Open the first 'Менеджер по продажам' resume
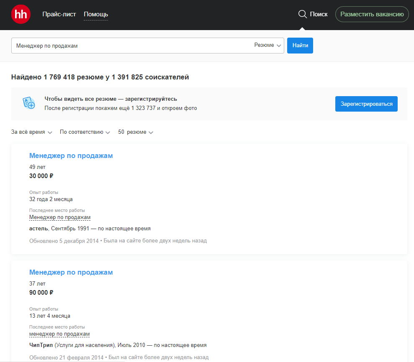Viewport: 414px width, 362px height. (x=71, y=155)
